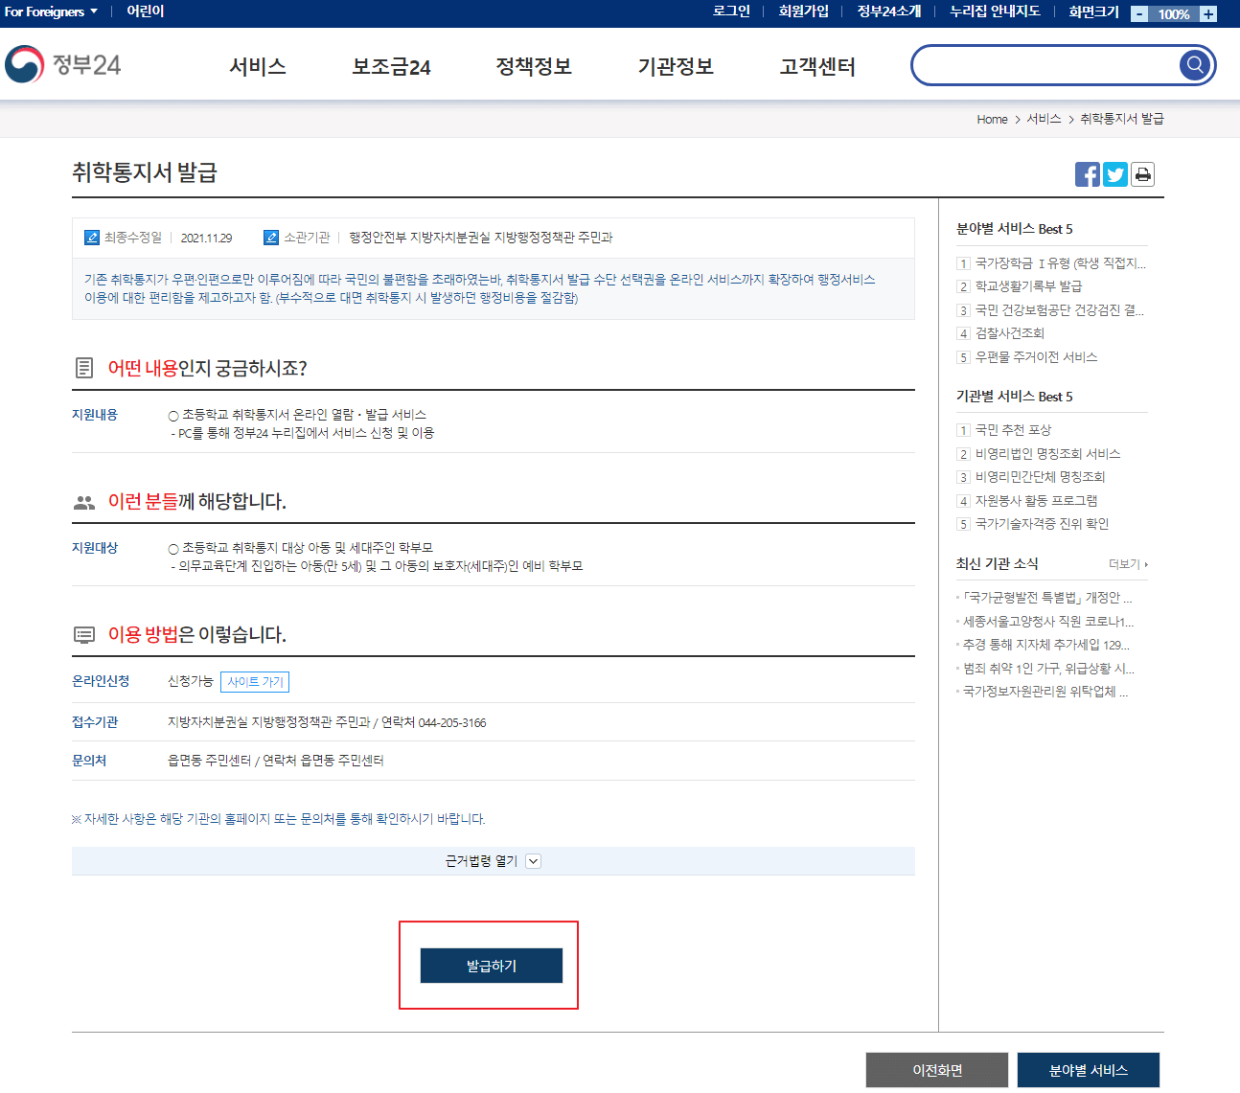This screenshot has height=1093, width=1240.
Task: Open news 세종서울고양청사 직원 코로나
Action: [1048, 622]
